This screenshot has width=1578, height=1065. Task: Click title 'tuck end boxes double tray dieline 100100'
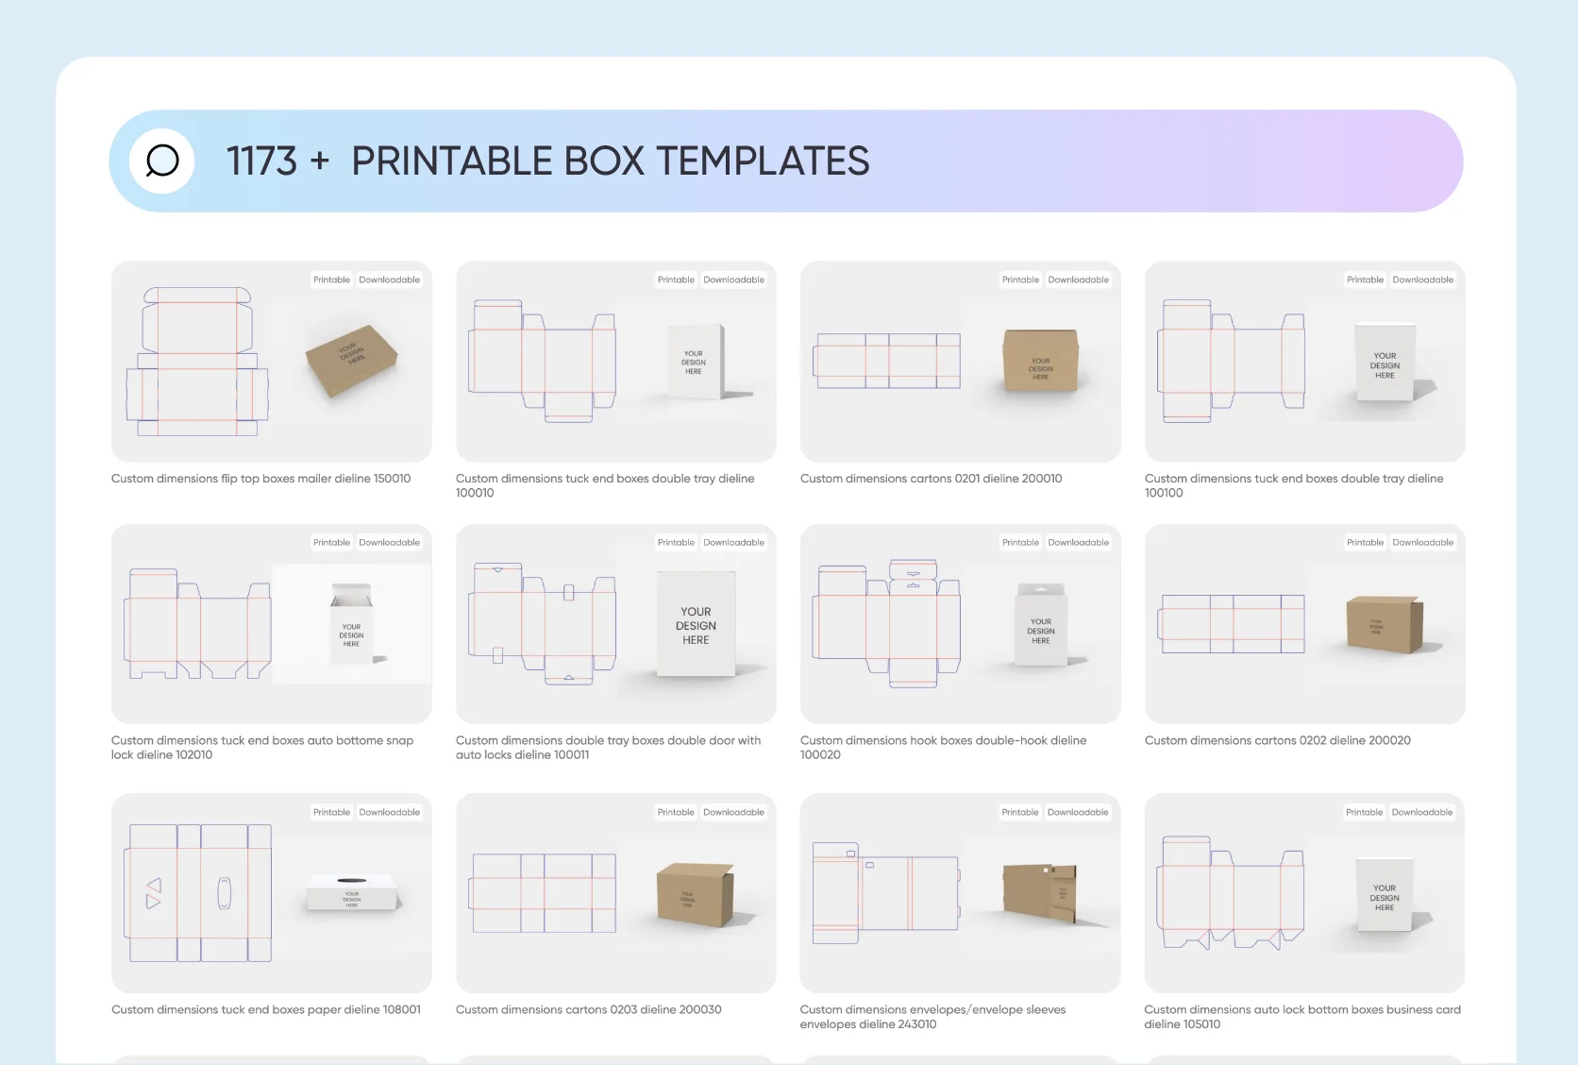[1294, 485]
